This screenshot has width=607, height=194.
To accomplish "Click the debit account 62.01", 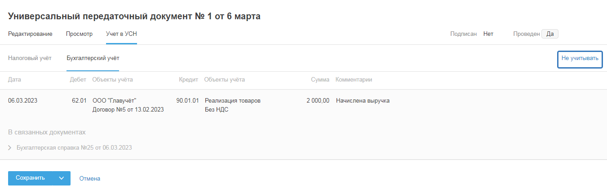I will [x=79, y=101].
